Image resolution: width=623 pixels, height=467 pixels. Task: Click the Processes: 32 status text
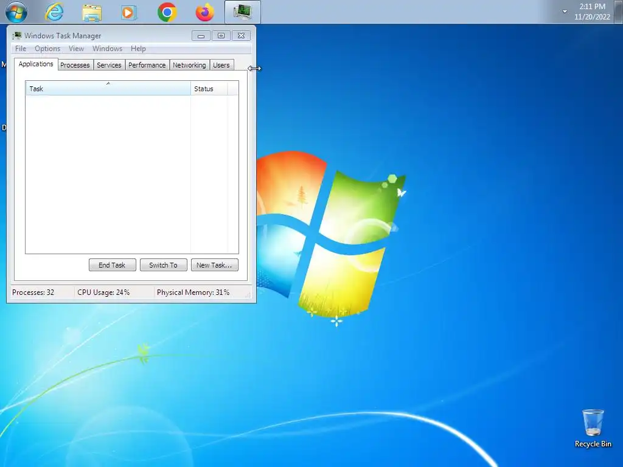(33, 292)
